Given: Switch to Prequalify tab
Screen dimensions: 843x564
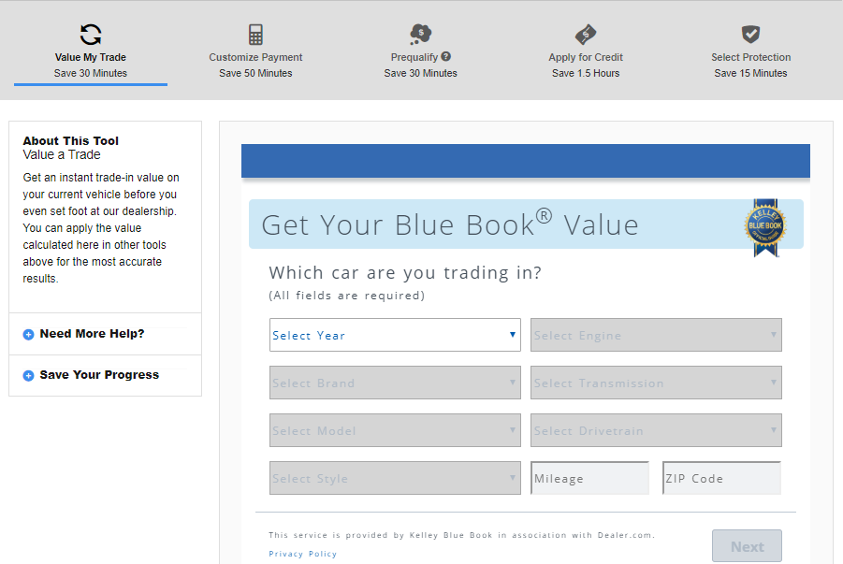Looking at the screenshot, I should (x=420, y=51).
